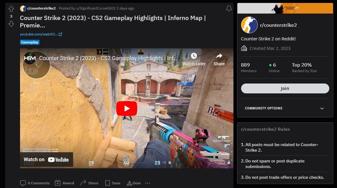Click the Doar button
Viewport: 337px width, 188px height.
[134, 183]
